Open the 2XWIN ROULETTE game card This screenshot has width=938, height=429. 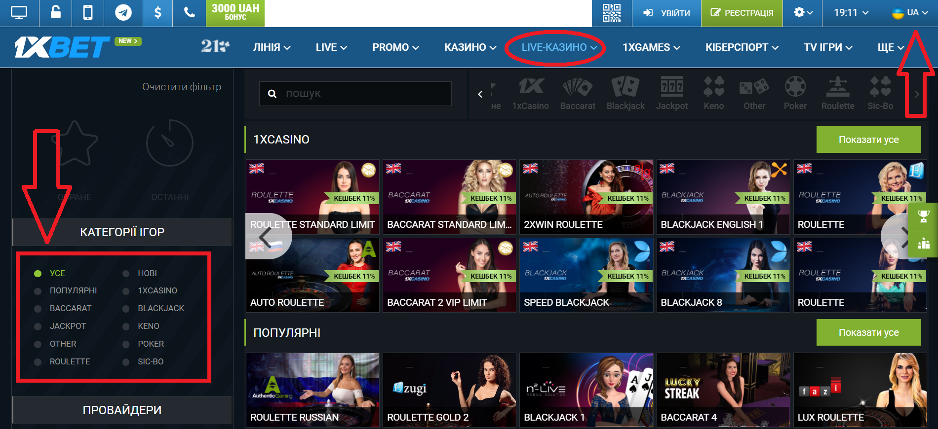(586, 197)
